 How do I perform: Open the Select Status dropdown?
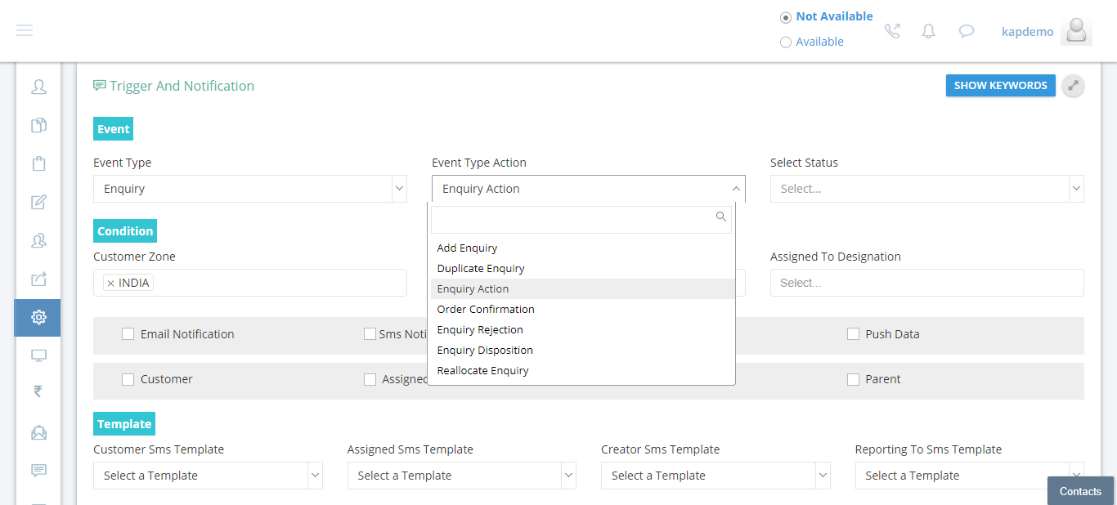pos(927,189)
